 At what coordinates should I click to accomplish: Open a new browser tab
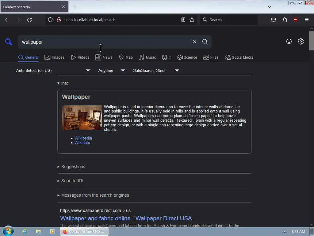click(x=75, y=7)
